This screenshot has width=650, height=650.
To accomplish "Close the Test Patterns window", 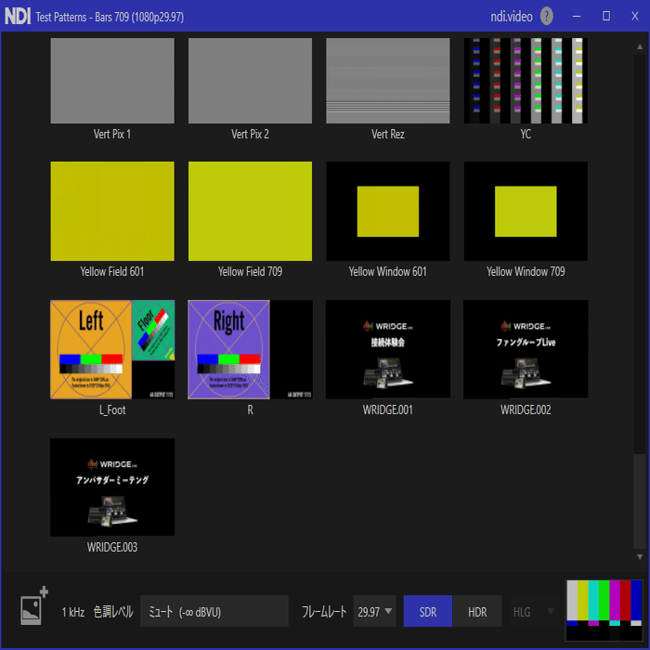I will [634, 16].
